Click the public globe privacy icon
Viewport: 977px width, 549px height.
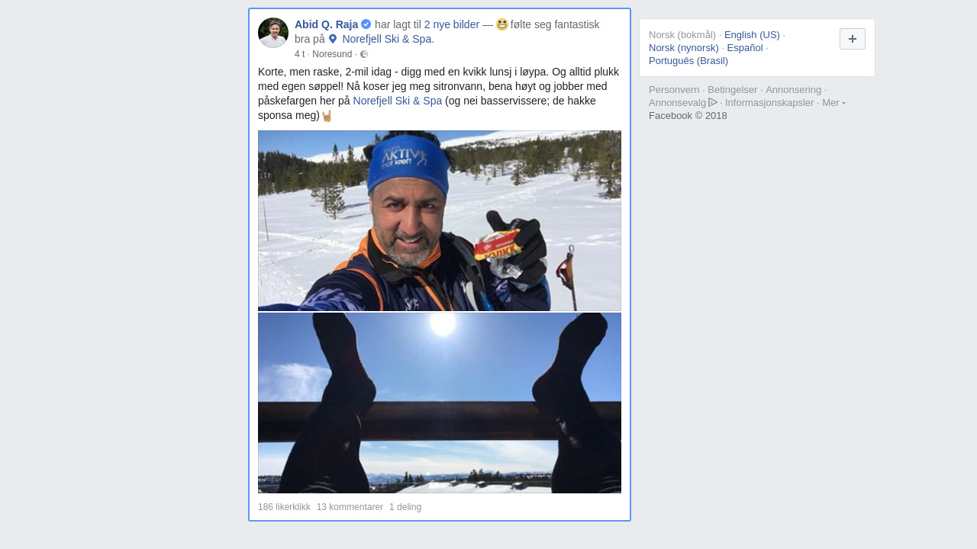click(364, 54)
